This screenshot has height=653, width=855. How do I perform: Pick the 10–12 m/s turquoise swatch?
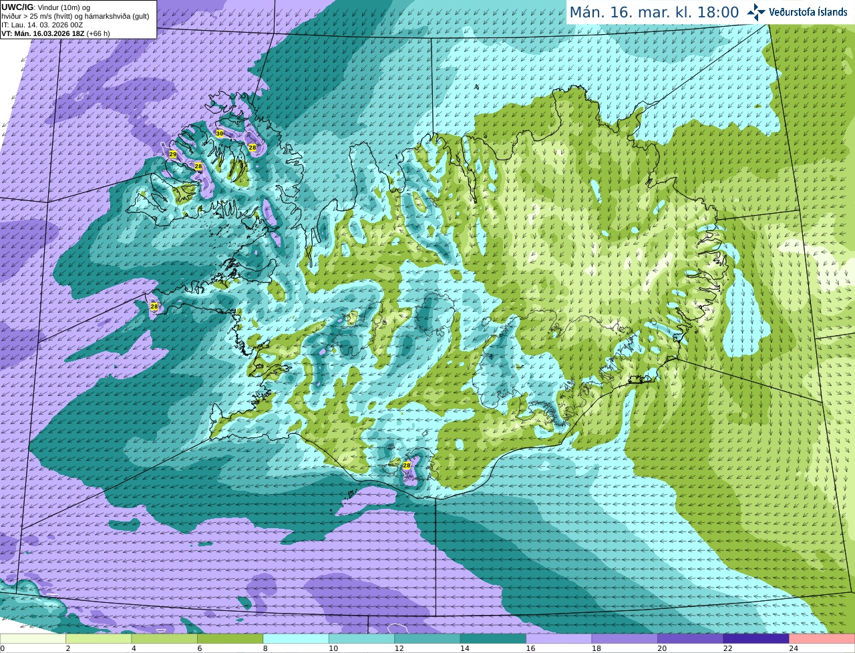click(x=362, y=639)
